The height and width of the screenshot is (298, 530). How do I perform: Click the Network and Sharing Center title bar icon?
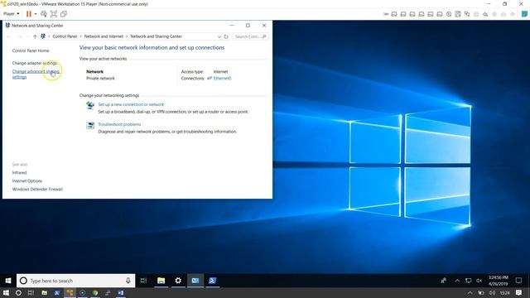[x=7, y=26]
